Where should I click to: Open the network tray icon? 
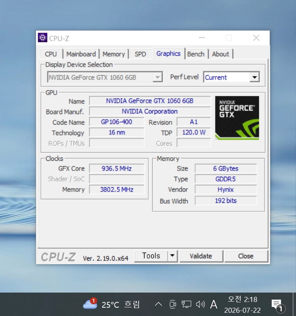click(186, 304)
